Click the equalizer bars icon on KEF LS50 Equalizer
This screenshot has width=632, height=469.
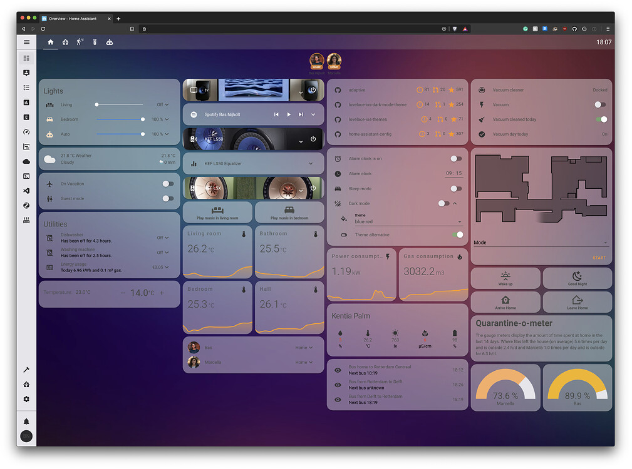coord(194,163)
